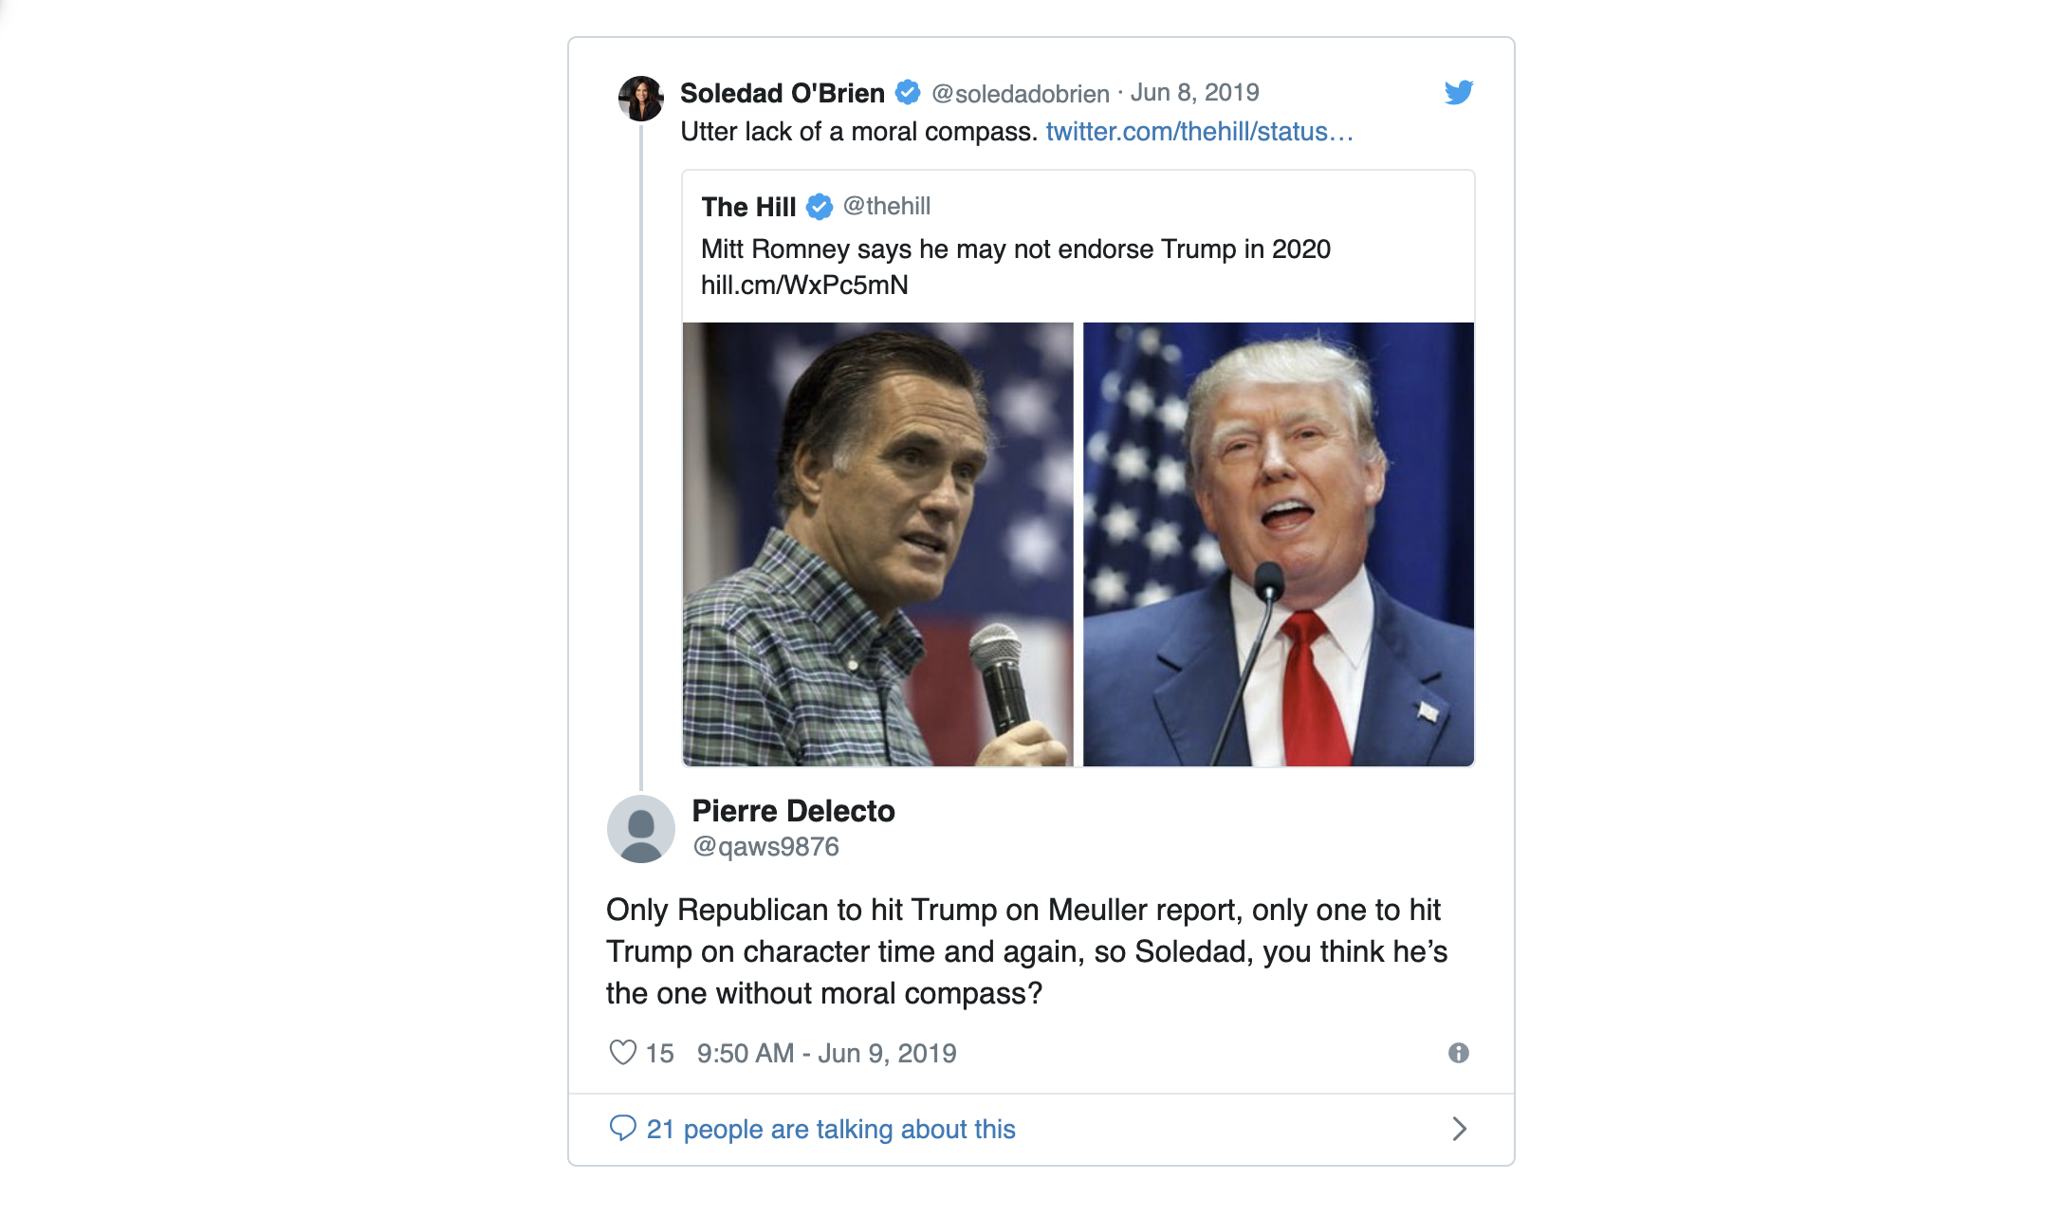Open Pierre Delecto's default avatar
This screenshot has width=2064, height=1216.
641,829
